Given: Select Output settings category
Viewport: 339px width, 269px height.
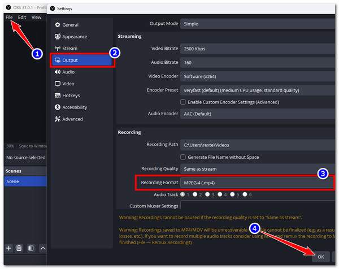Looking at the screenshot, I should [x=82, y=60].
